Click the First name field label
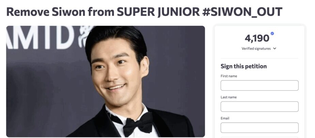Image resolution: width=315 pixels, height=138 pixels. tap(229, 76)
